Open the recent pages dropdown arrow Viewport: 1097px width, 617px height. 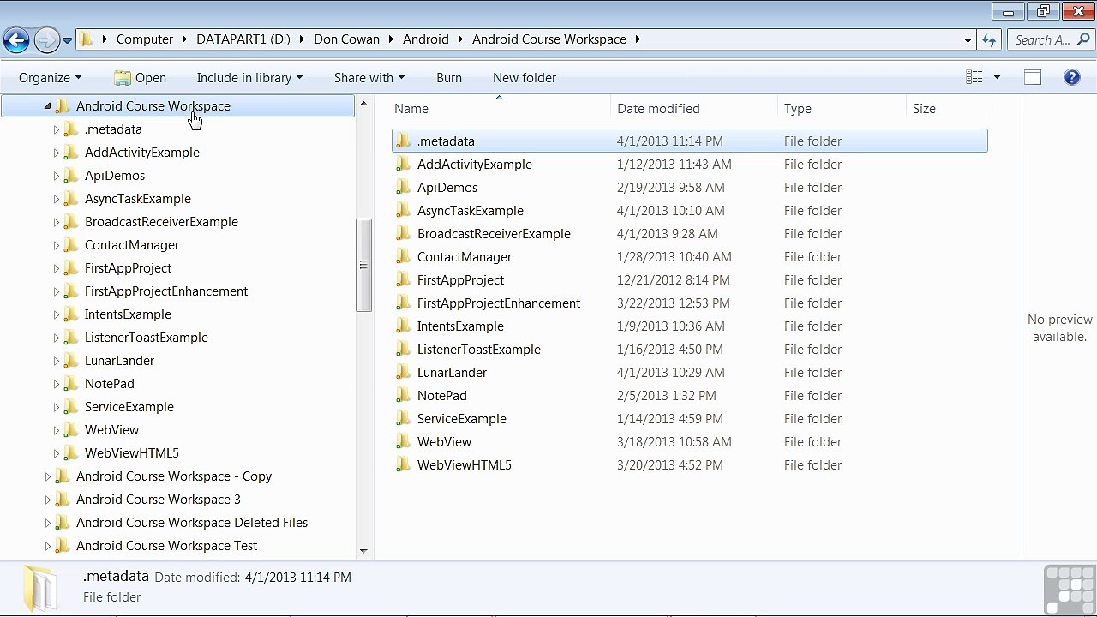[x=67, y=40]
